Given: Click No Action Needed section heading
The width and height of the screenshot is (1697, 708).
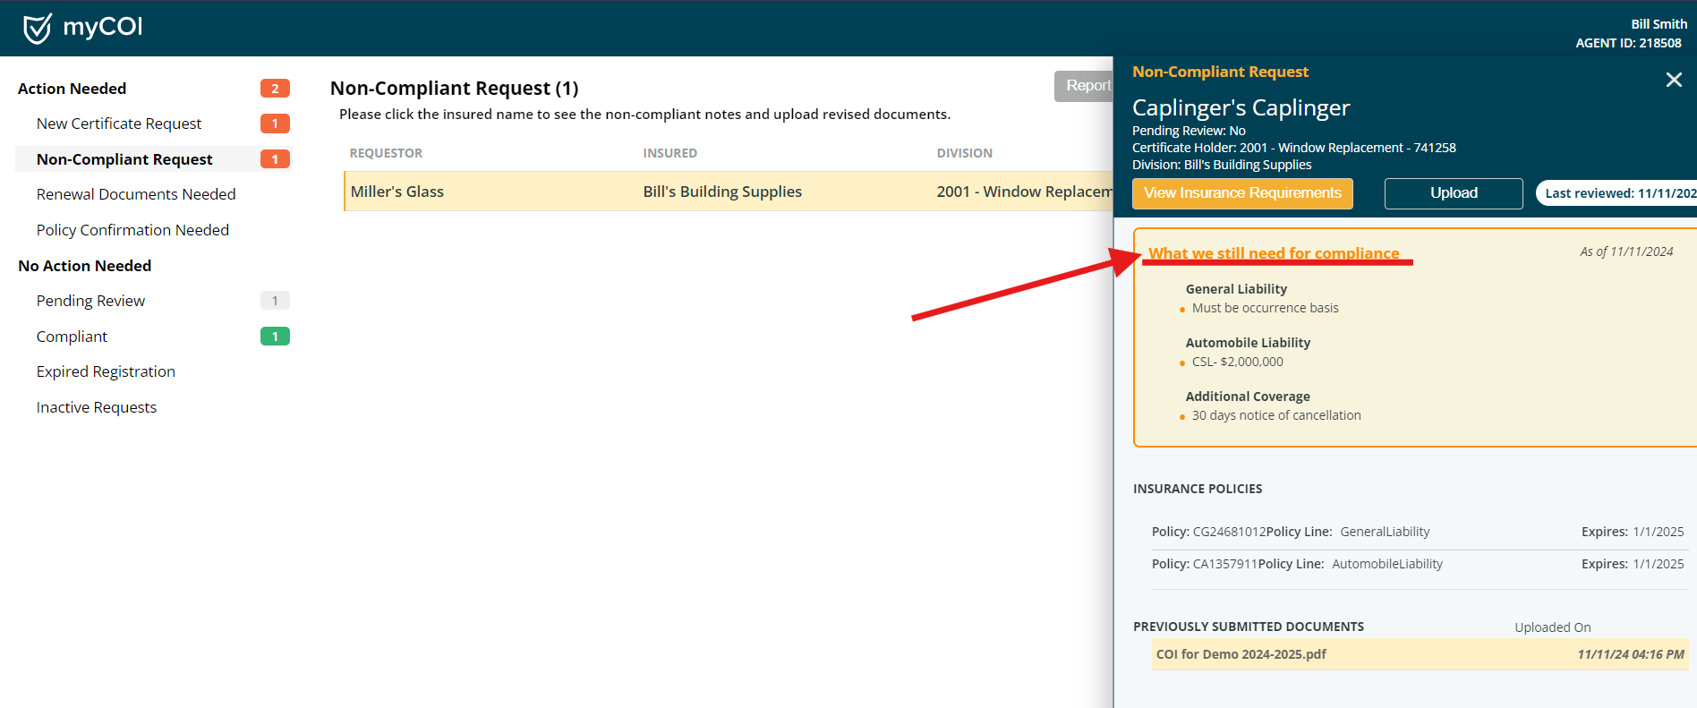Looking at the screenshot, I should click(85, 266).
